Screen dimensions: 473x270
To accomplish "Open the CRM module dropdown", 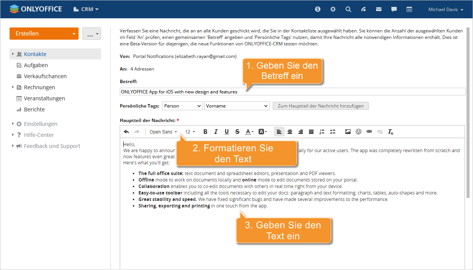I will click(x=86, y=9).
